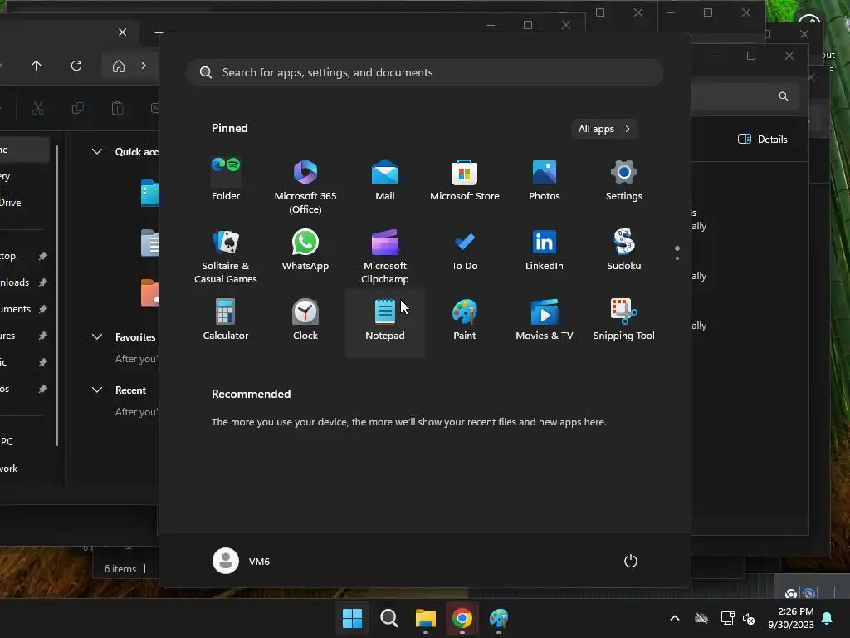Open Settings from pinned apps
850x638 pixels.
coord(624,179)
